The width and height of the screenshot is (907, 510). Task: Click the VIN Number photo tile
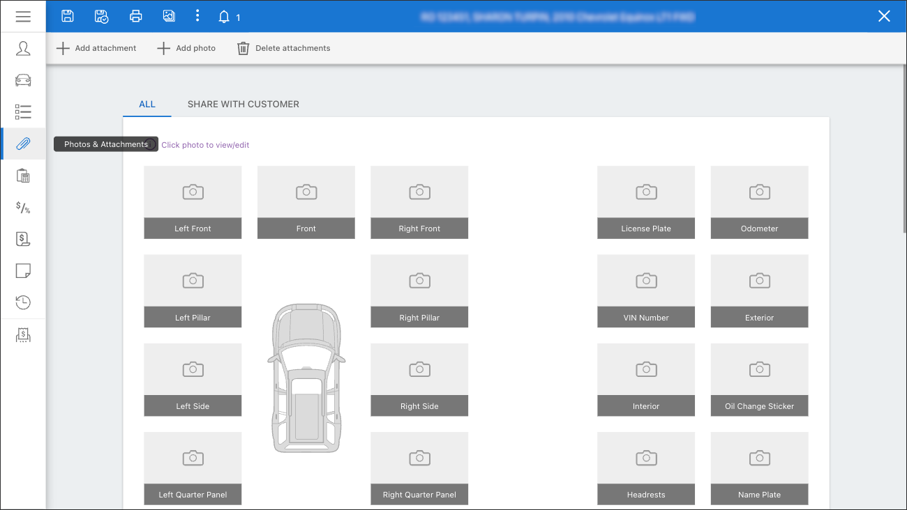[646, 291]
